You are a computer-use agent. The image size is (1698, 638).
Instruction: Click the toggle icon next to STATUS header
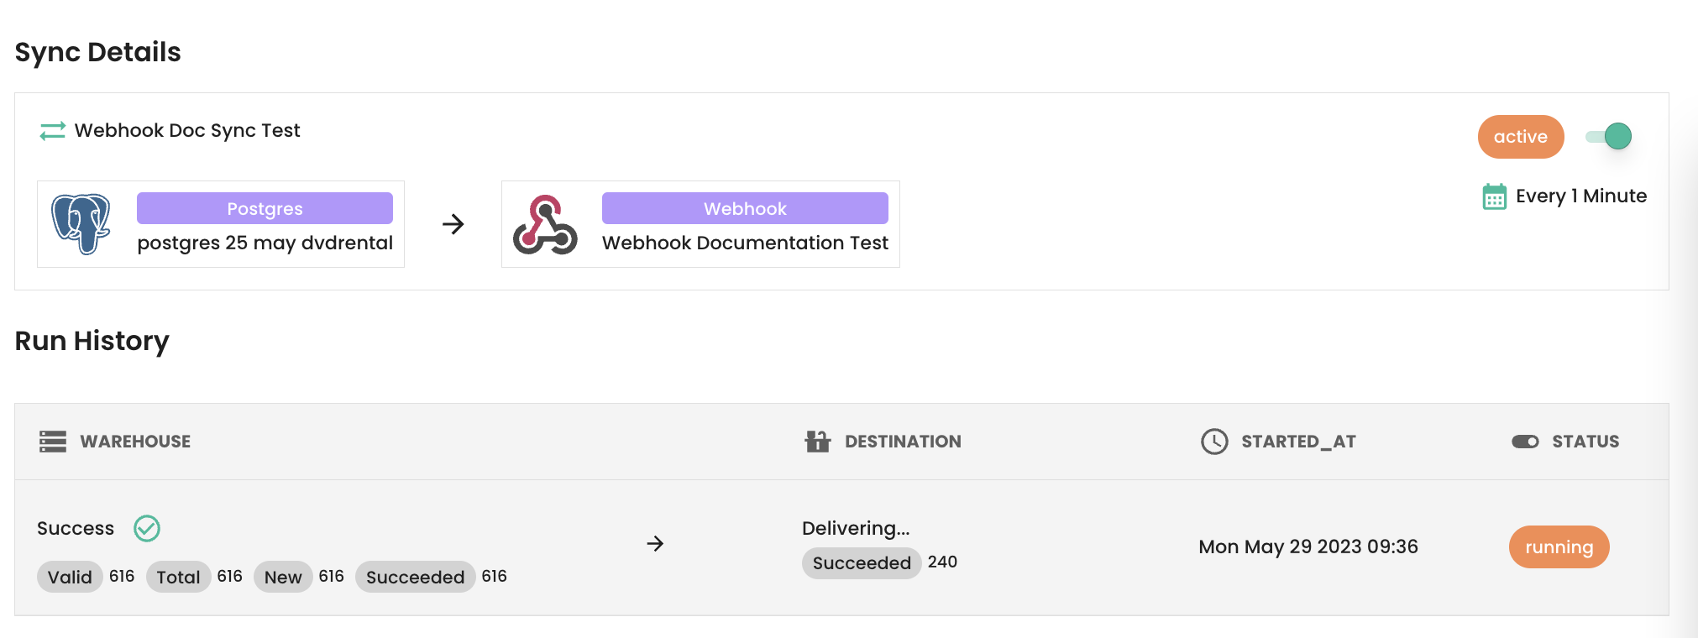click(x=1524, y=441)
